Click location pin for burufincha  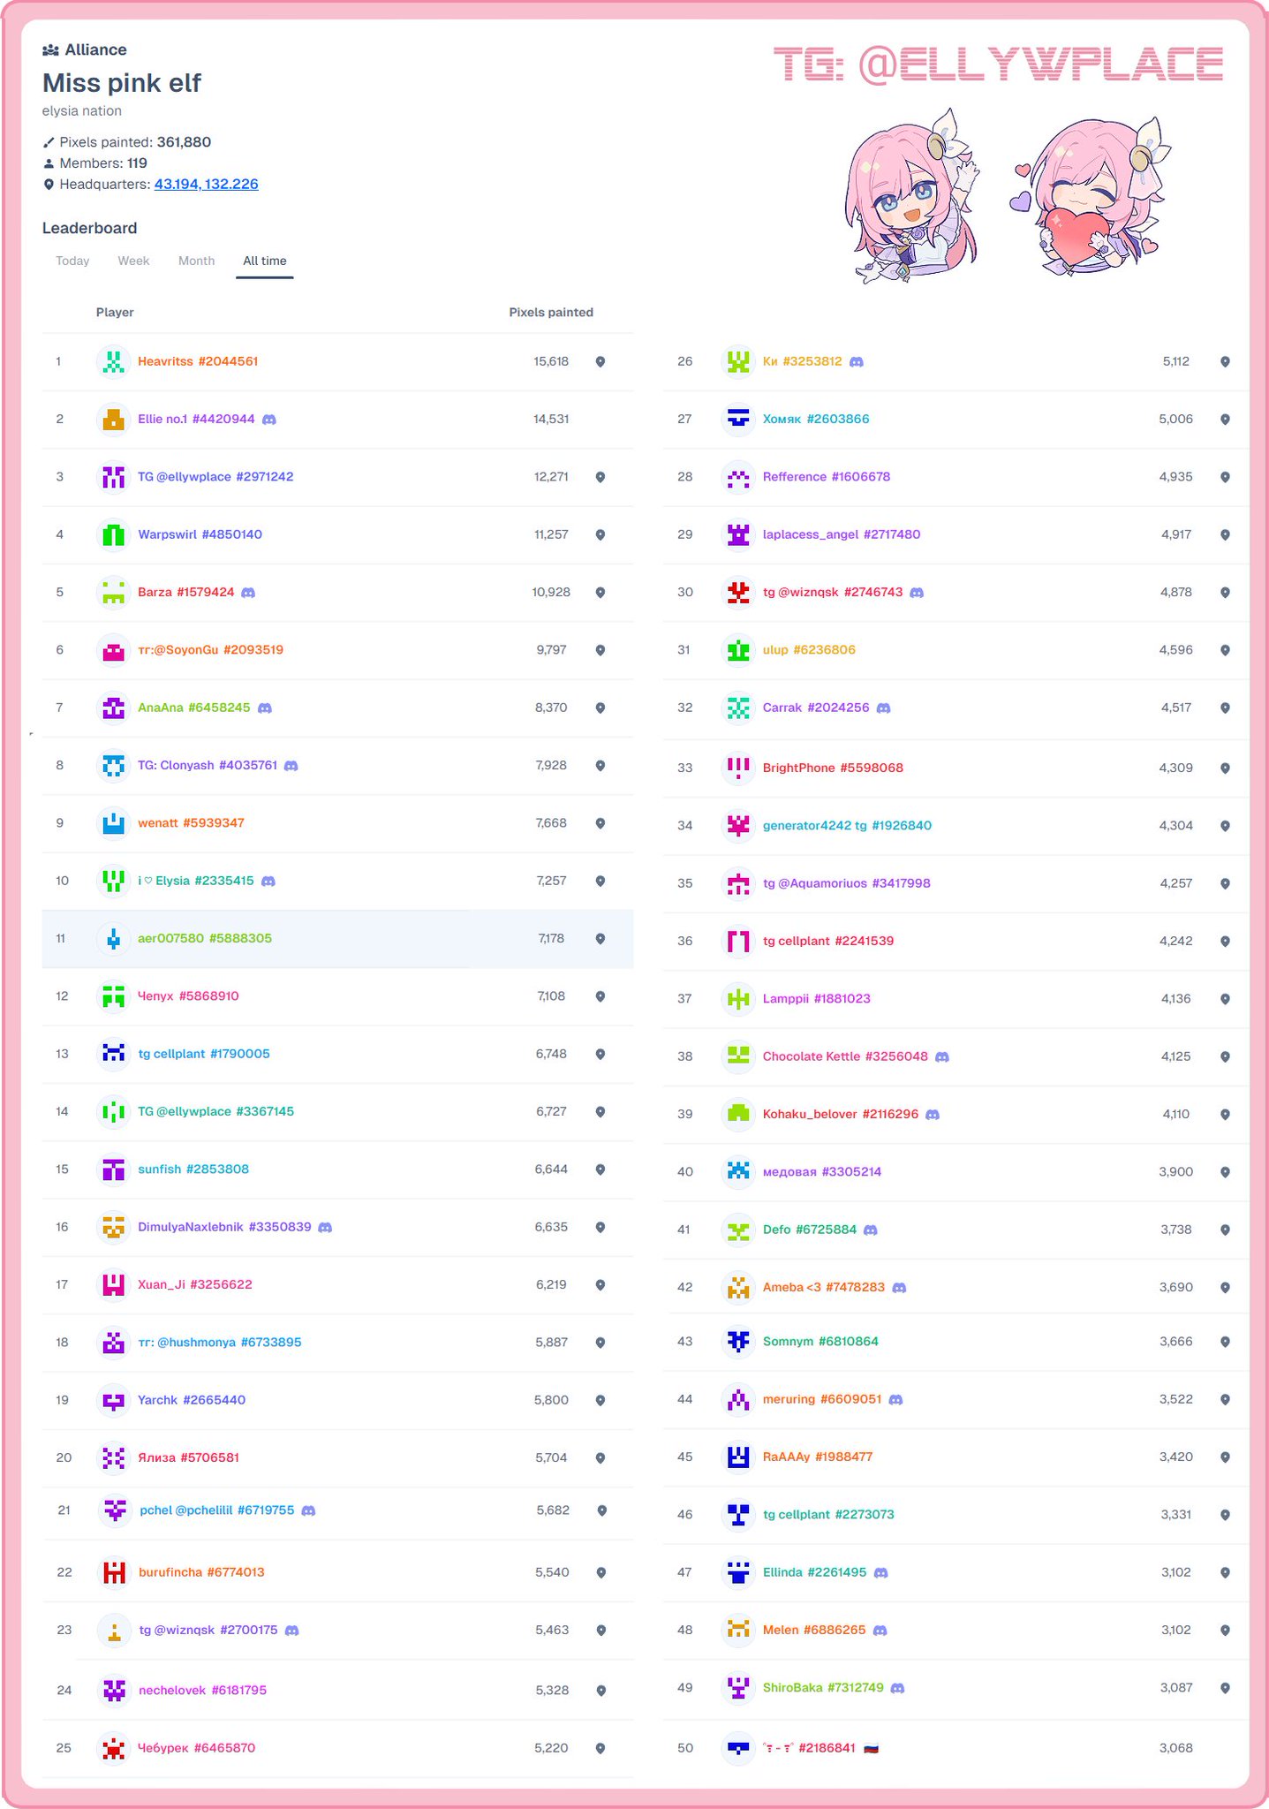point(601,1572)
